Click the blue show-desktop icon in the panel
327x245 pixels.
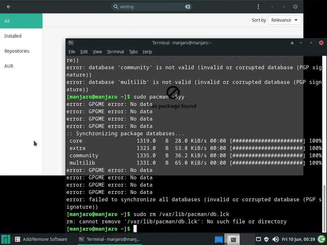(218, 239)
